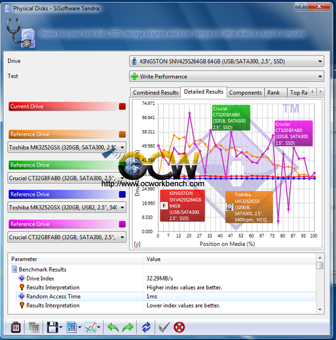Click the green Reference Drive label bar

(67, 165)
